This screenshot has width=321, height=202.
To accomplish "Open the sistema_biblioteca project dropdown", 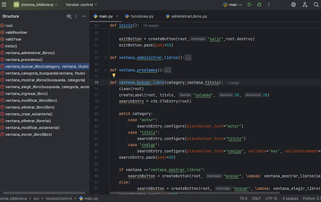I will 35,5.
